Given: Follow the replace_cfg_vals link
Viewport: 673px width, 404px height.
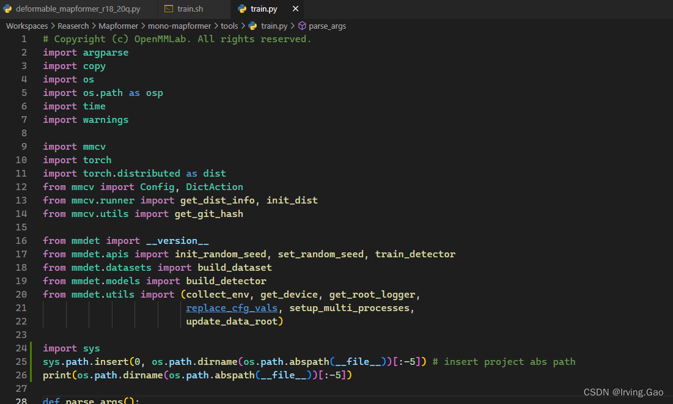Looking at the screenshot, I should (231, 307).
